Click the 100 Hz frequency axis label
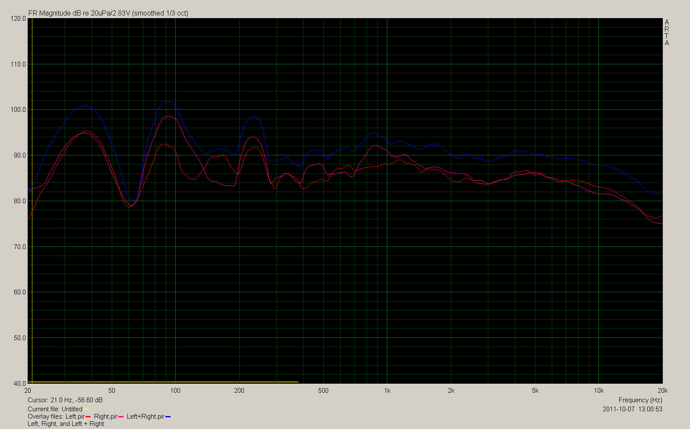 [175, 391]
